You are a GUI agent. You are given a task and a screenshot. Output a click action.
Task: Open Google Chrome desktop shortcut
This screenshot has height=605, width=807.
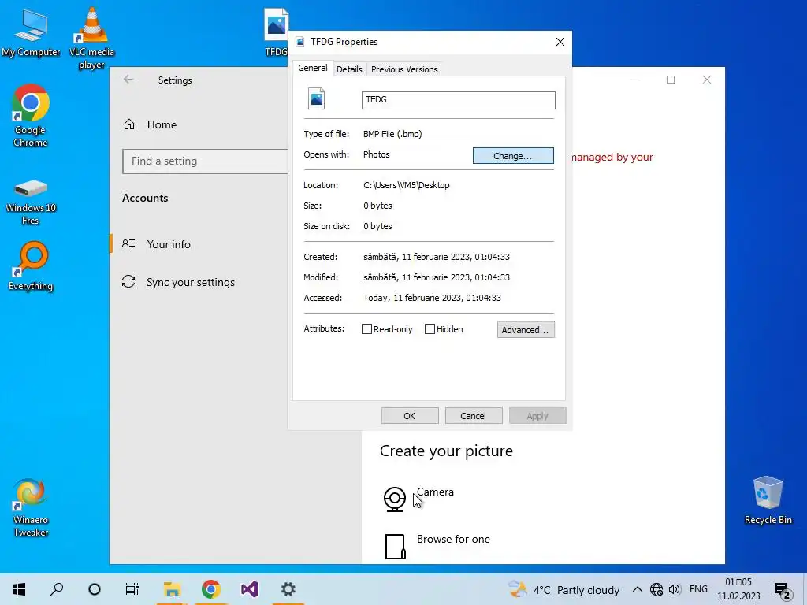[x=30, y=115]
